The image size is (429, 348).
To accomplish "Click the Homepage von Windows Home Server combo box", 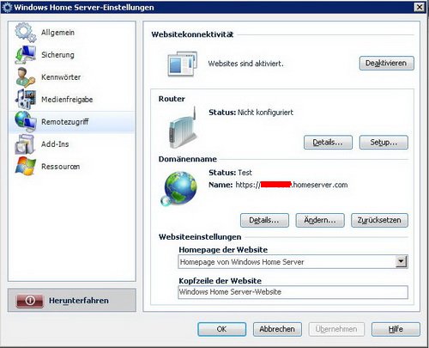I will click(x=293, y=262).
